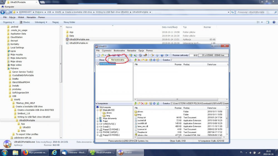Expand the WINDOWS(C:) drive node
Viewport: 278px width, 156px height.
pos(98,124)
